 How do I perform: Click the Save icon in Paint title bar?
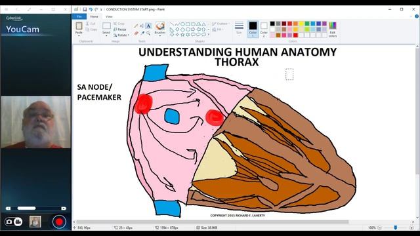pos(85,9)
